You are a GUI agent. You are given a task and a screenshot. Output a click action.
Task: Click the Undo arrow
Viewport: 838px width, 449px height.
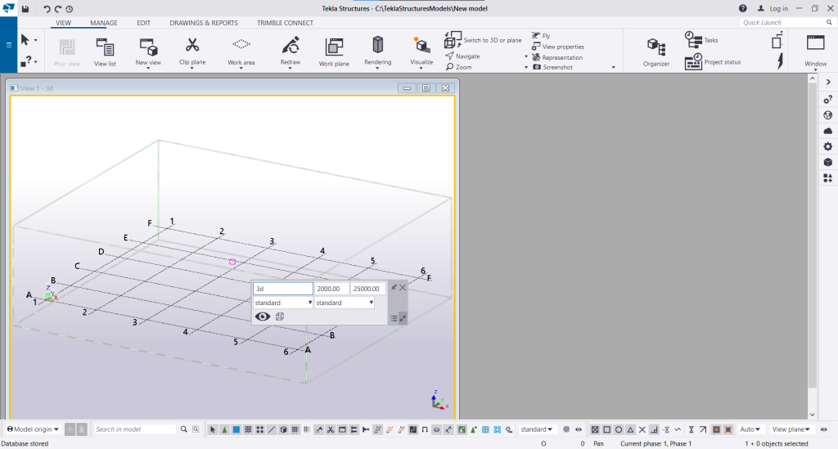click(x=47, y=8)
